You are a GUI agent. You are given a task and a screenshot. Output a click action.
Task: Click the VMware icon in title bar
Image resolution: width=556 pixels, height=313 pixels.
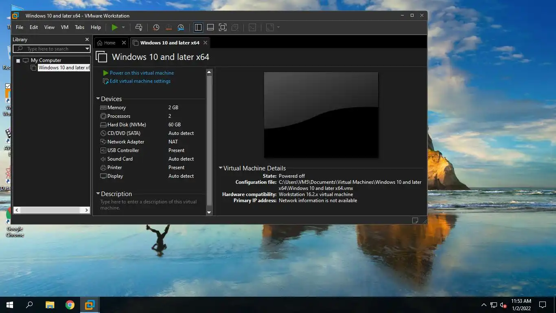(16, 15)
